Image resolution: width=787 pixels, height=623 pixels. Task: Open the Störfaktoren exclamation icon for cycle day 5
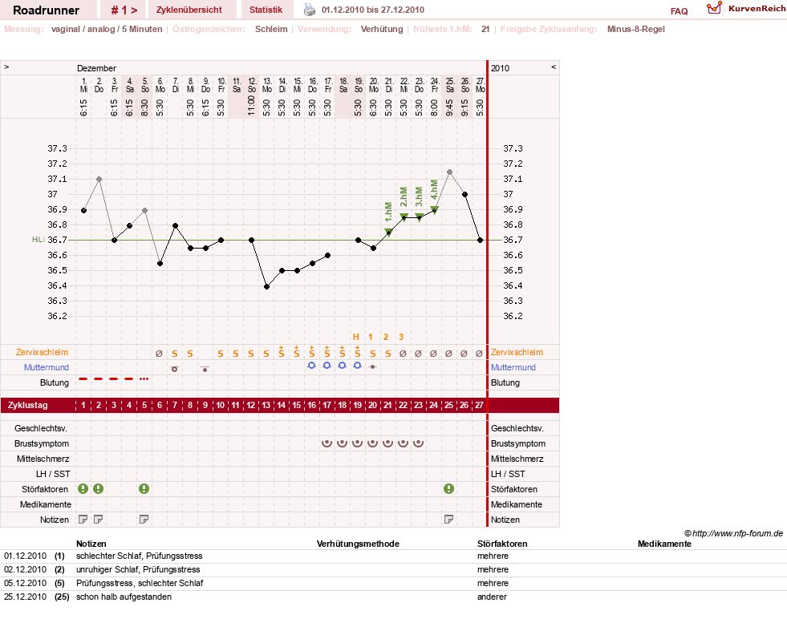click(x=144, y=488)
